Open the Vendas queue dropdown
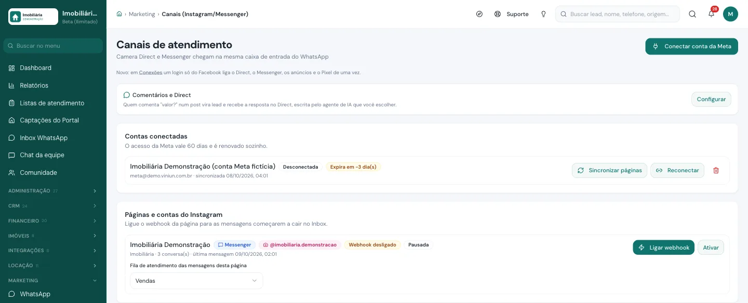This screenshot has width=748, height=303. pyautogui.click(x=196, y=281)
